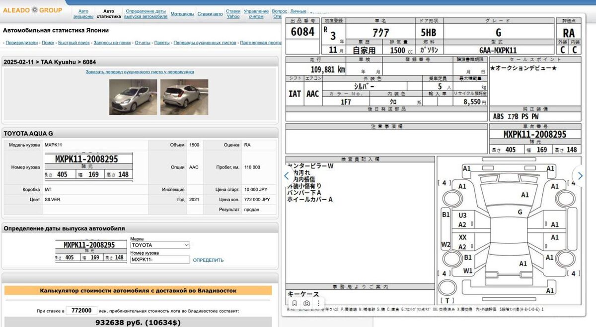Viewport: 596px width, 327px height.
Task: Click the Результат value продан
Action: [x=251, y=210]
